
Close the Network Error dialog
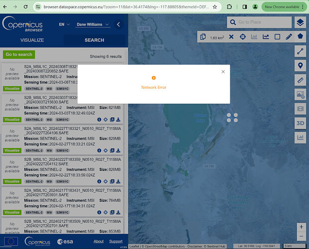[x=223, y=72]
